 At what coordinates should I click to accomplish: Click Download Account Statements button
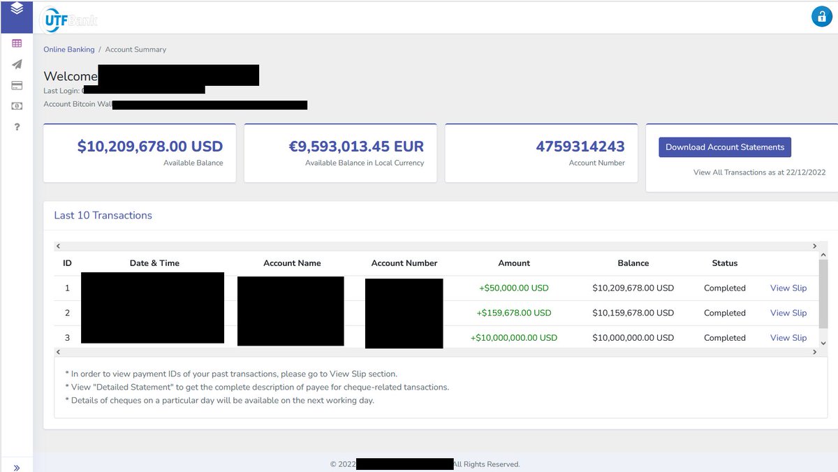point(725,147)
